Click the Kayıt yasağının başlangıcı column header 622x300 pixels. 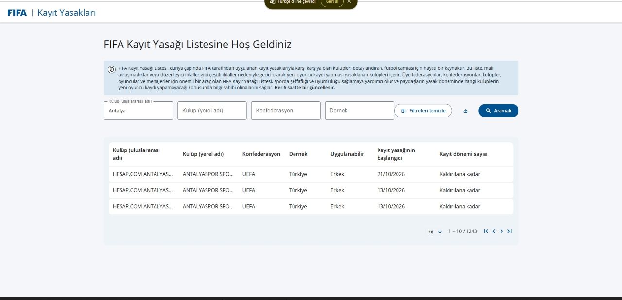click(x=396, y=154)
